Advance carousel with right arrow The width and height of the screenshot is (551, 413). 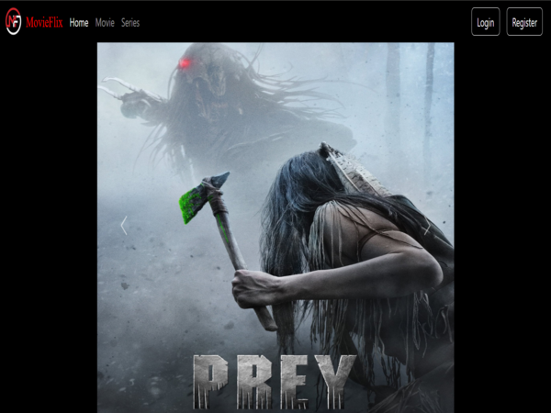pos(427,226)
